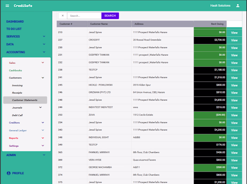Open the hamburger navigation menu
This screenshot has height=184, width=247.
(x=7, y=6)
